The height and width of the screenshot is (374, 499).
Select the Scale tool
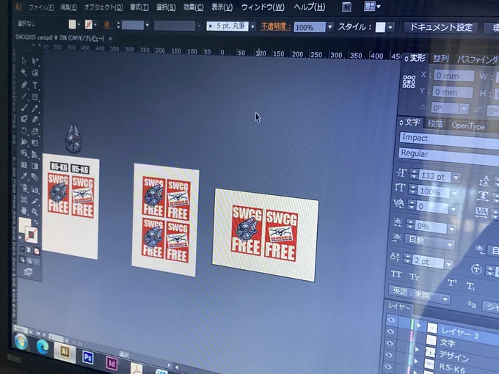coord(35,131)
